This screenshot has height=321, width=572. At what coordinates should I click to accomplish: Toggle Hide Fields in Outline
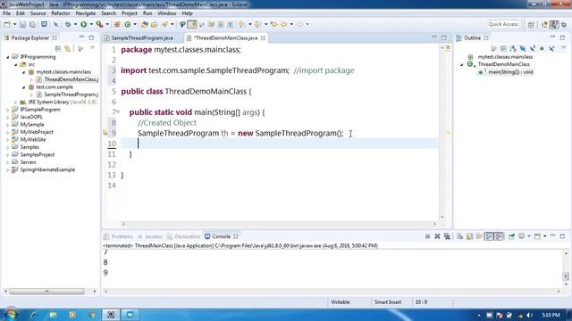523,48
